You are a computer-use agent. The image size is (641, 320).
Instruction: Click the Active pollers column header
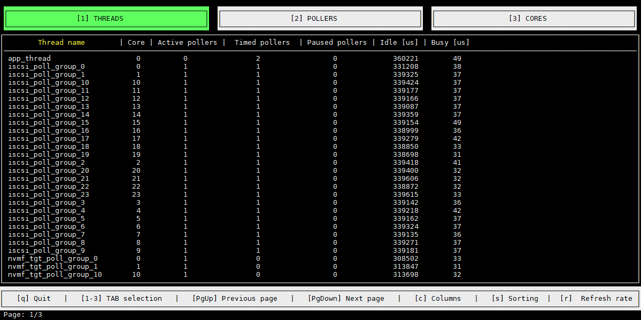click(187, 43)
